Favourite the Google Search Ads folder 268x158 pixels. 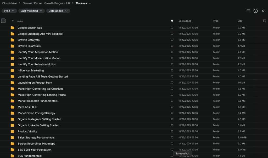point(172,28)
